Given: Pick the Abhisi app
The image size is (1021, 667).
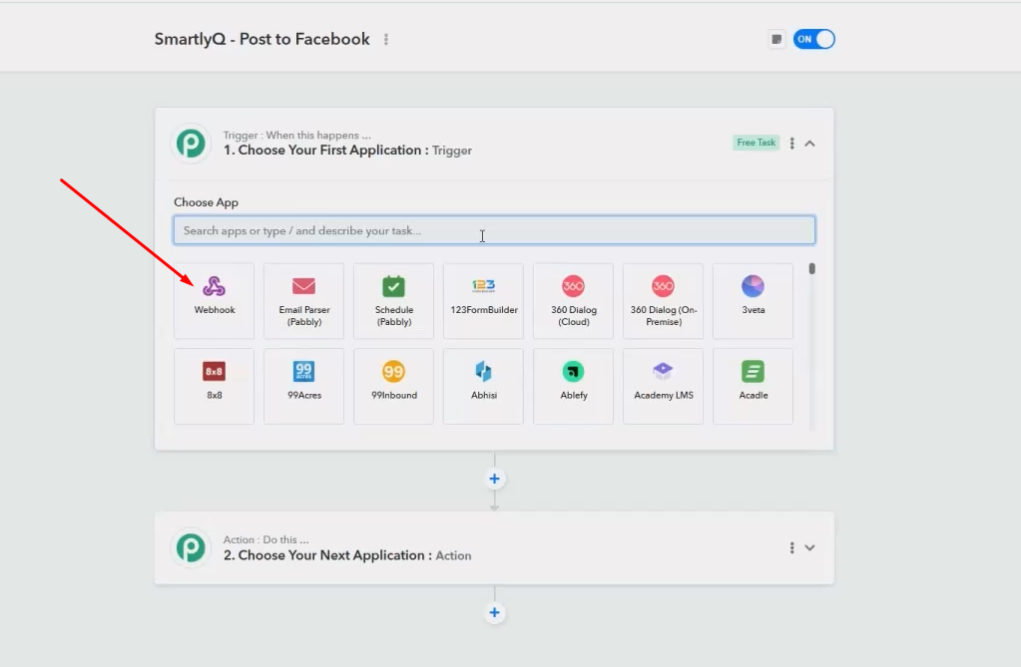Looking at the screenshot, I should 484,386.
